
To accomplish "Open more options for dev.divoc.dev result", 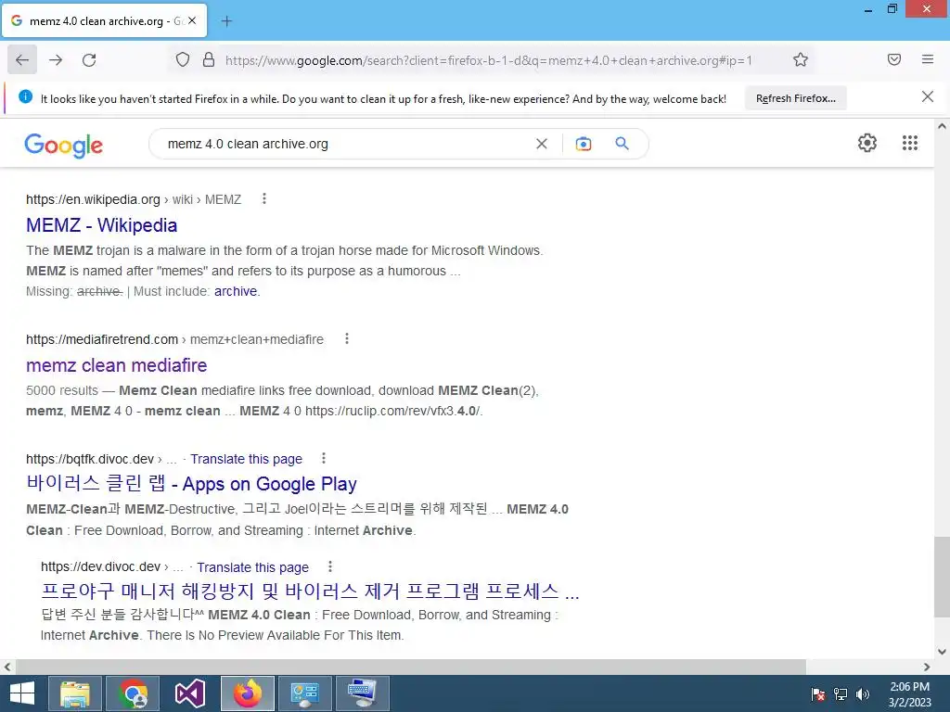I will point(330,566).
